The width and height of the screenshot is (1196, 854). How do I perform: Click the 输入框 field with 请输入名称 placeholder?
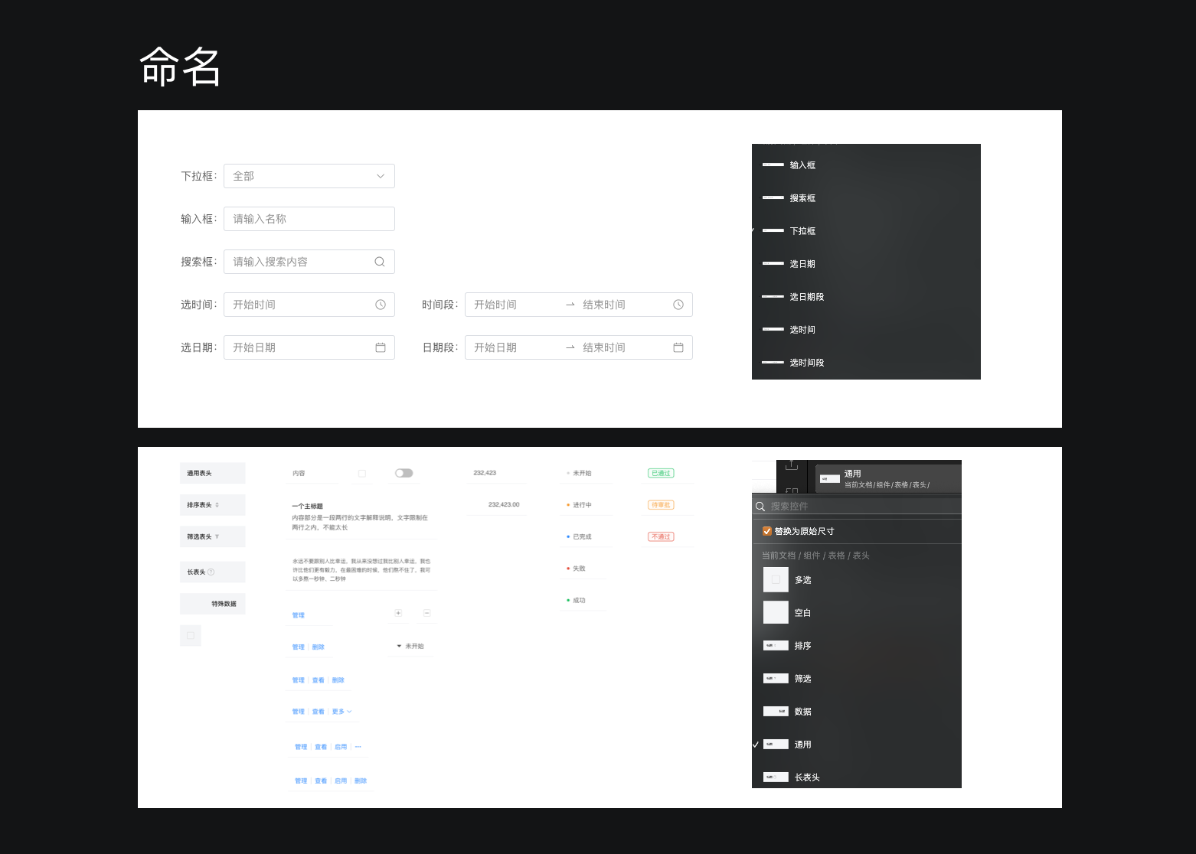(x=309, y=219)
